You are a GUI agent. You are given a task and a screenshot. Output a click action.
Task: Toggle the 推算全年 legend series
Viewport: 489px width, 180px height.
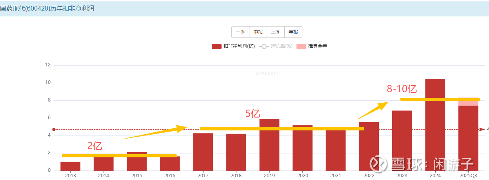pyautogui.click(x=312, y=46)
